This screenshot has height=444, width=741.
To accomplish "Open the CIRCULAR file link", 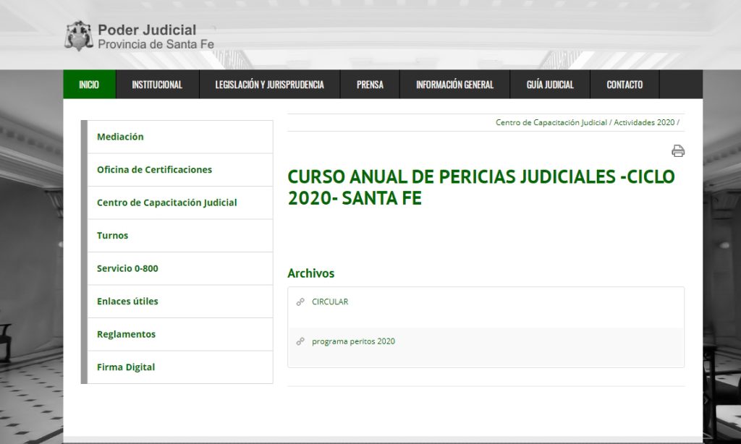I will pyautogui.click(x=330, y=302).
